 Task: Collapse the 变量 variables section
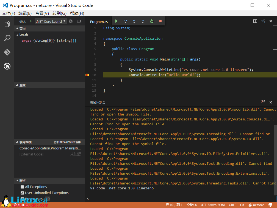(x=49, y=28)
